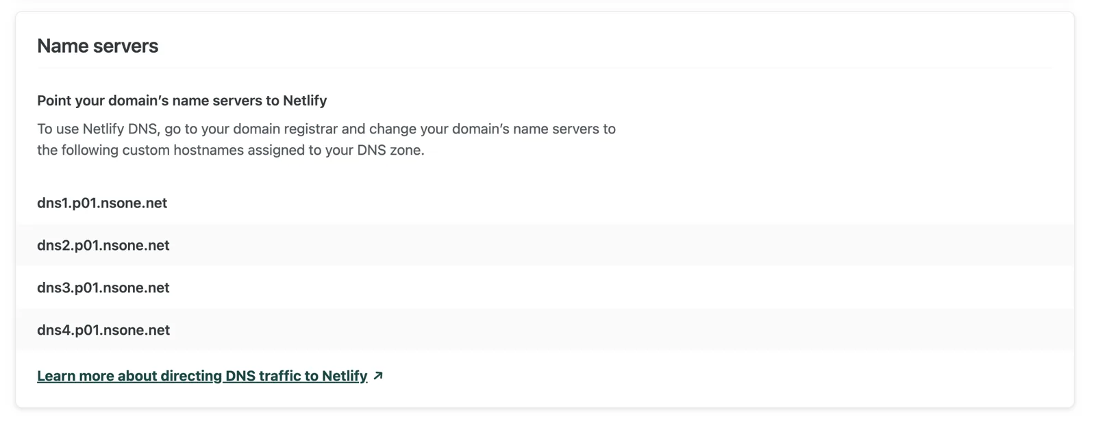This screenshot has height=421, width=1096.
Task: Click the white row area right of dns1 hostname
Action: tap(616, 203)
